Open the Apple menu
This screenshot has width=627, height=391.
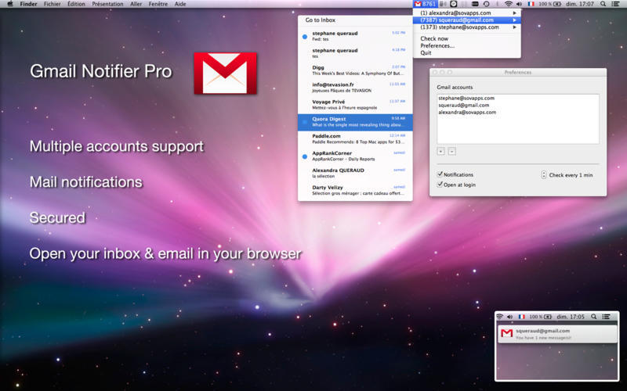(x=10, y=4)
